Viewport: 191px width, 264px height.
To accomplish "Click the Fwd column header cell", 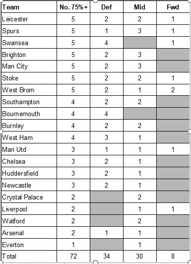I will point(173,7).
